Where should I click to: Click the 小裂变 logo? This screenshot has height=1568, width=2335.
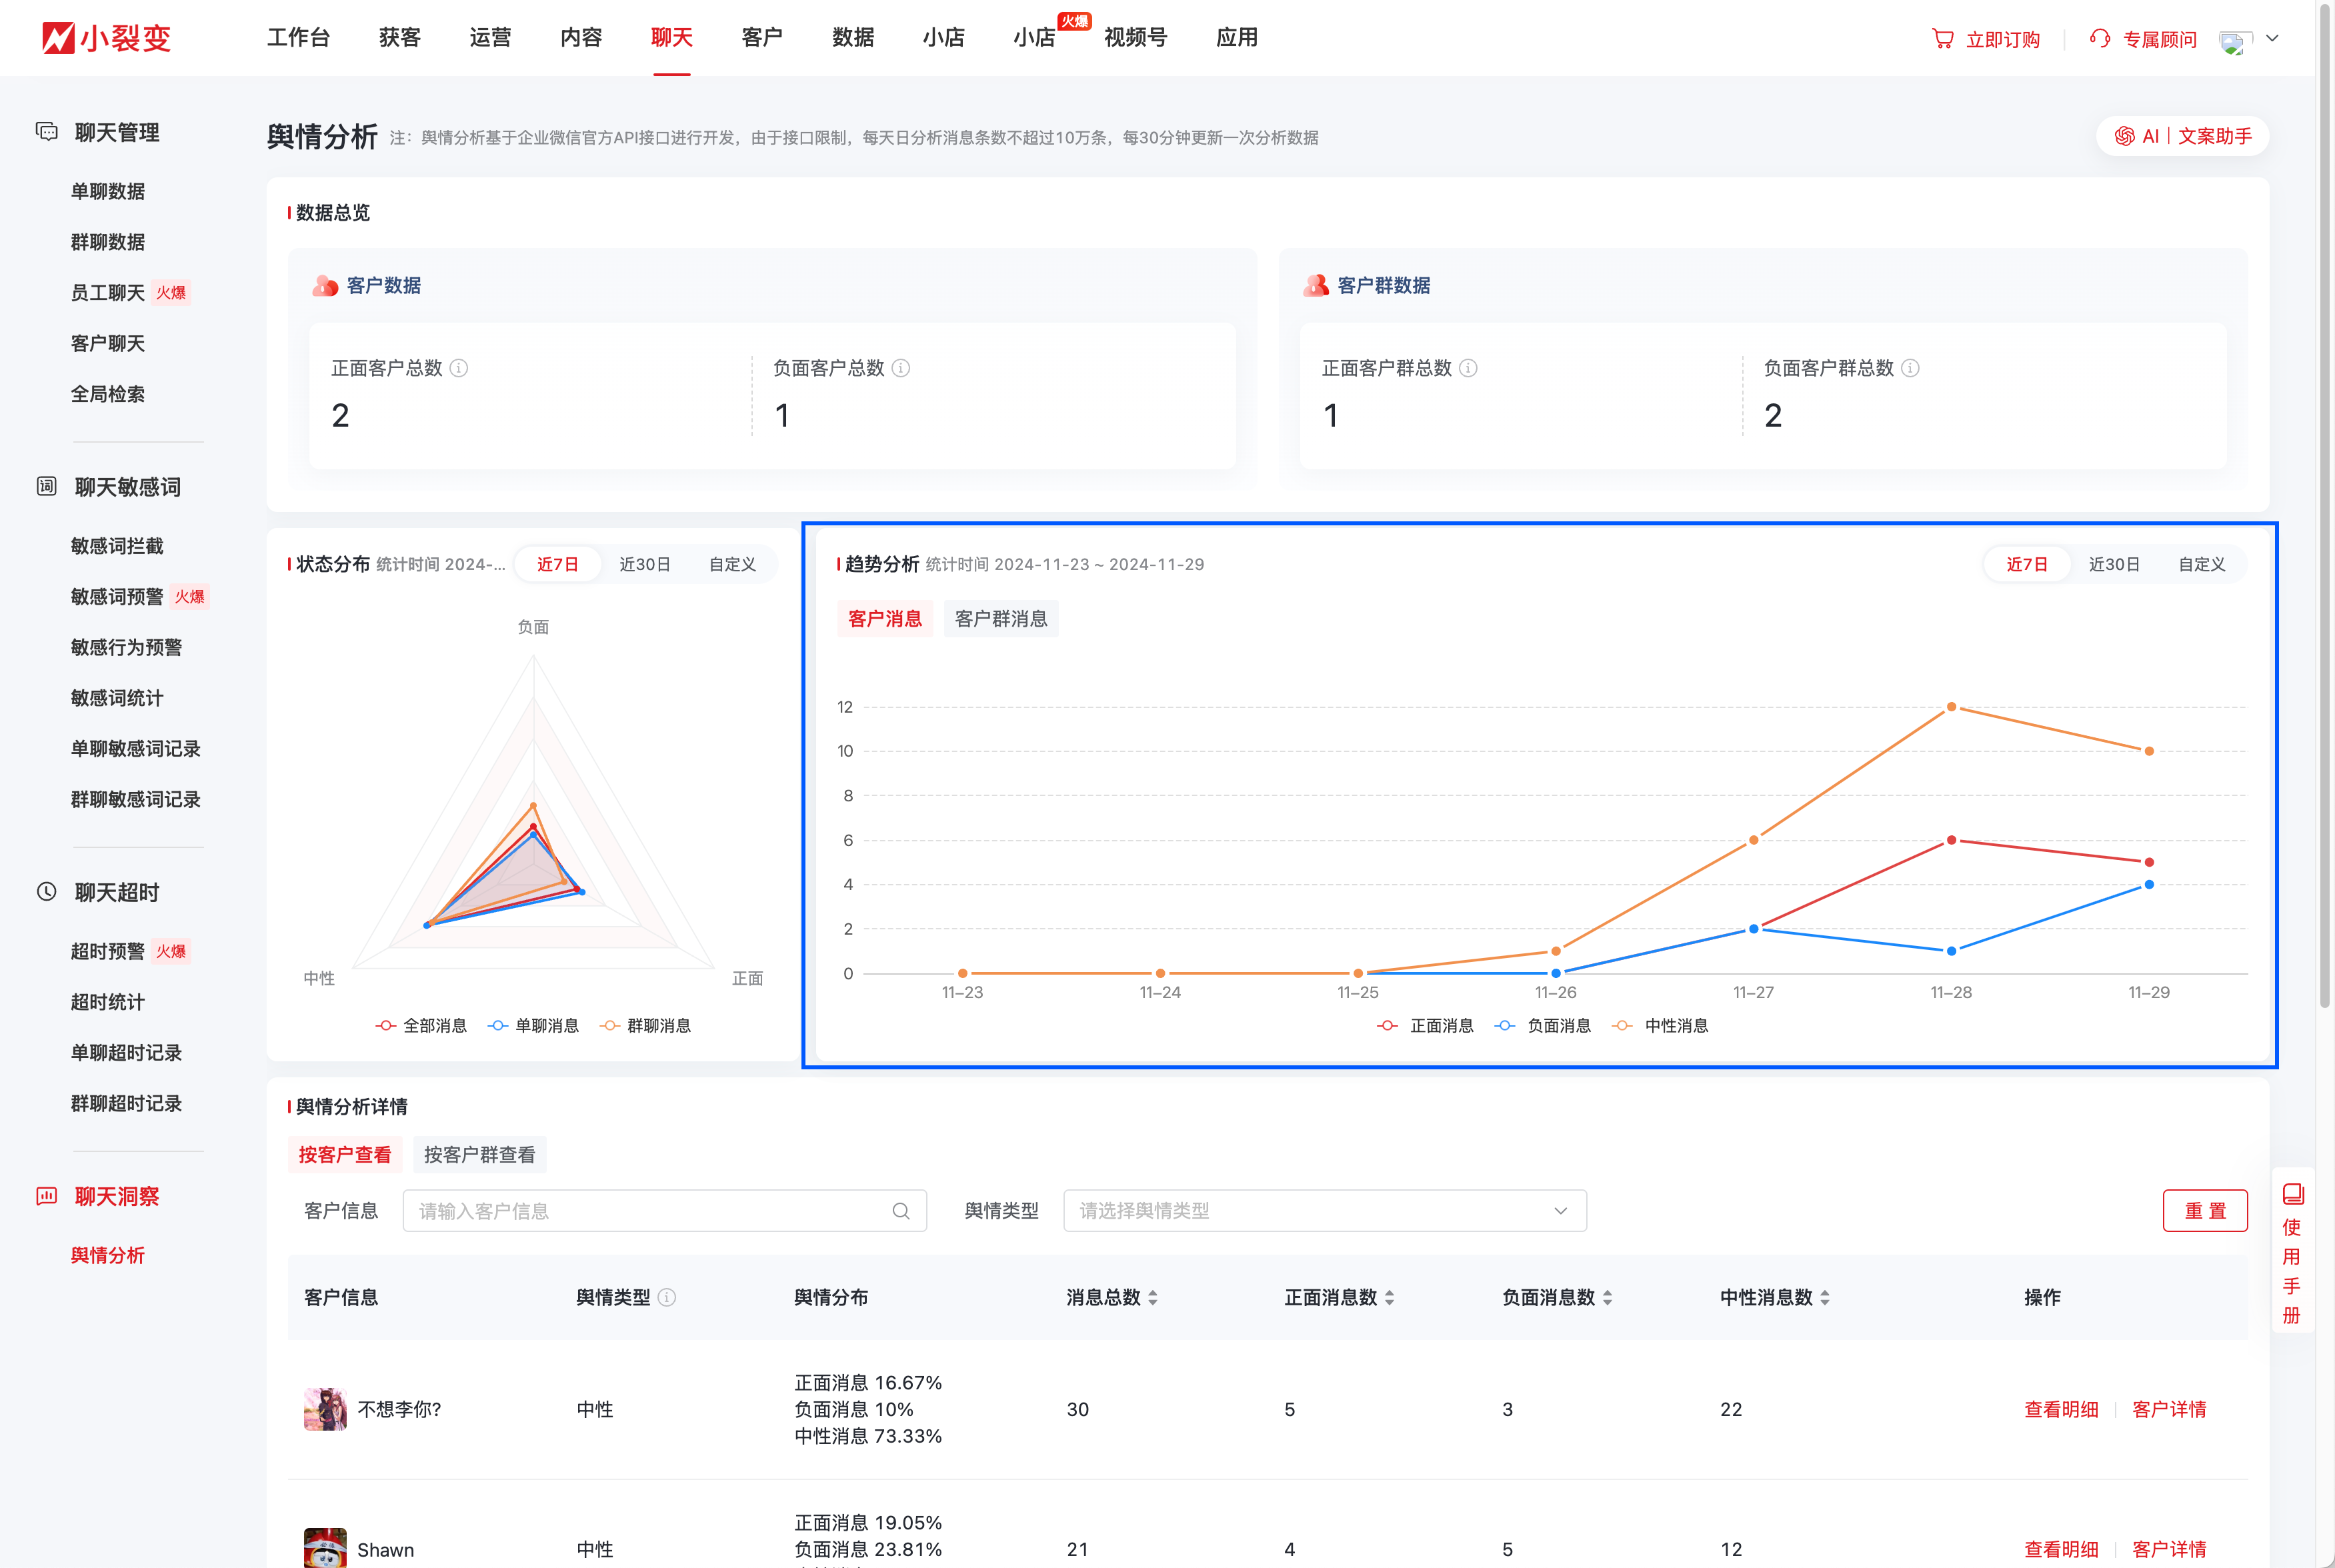point(106,38)
